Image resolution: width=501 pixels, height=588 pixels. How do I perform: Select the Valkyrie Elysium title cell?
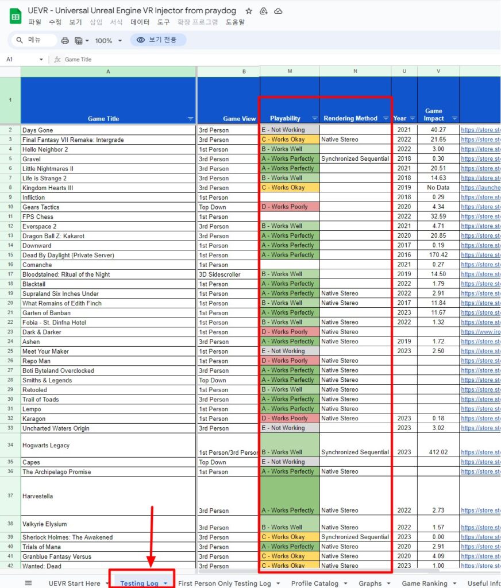coord(108,524)
